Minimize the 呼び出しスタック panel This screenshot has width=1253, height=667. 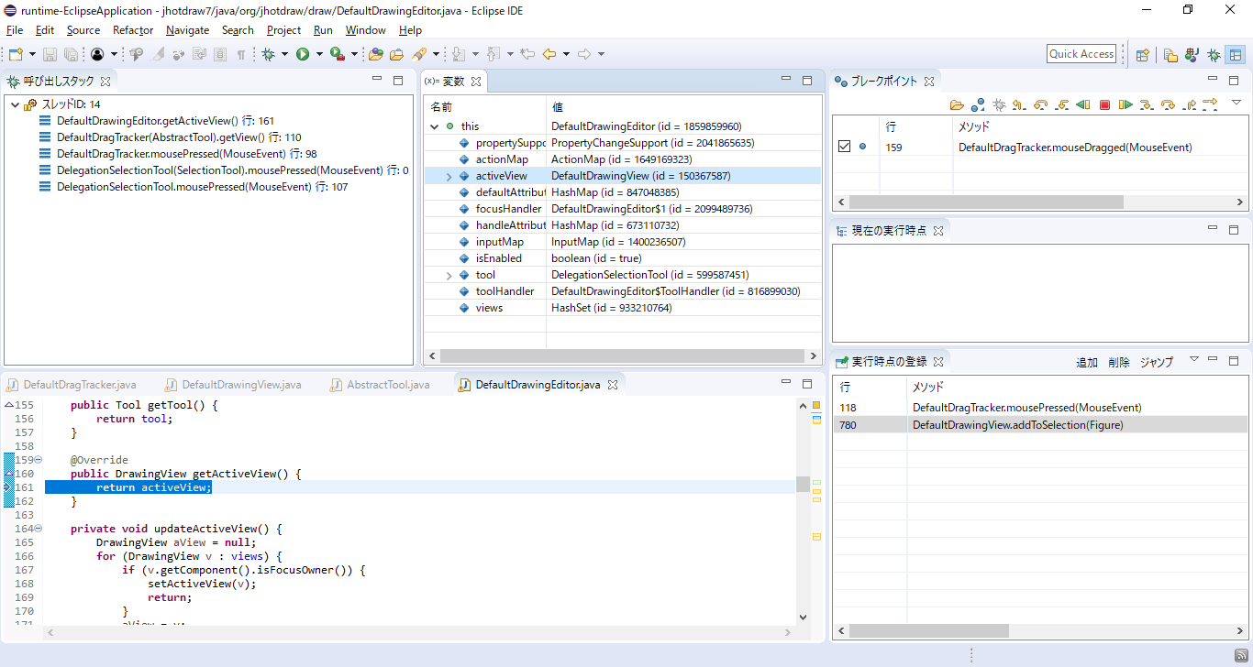coord(377,80)
